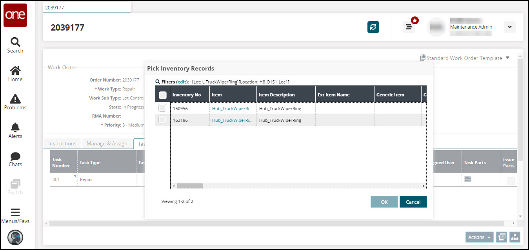This screenshot has height=250, width=529.
Task: Click the inventory grid horizontal scrollbar
Action: coord(190,186)
